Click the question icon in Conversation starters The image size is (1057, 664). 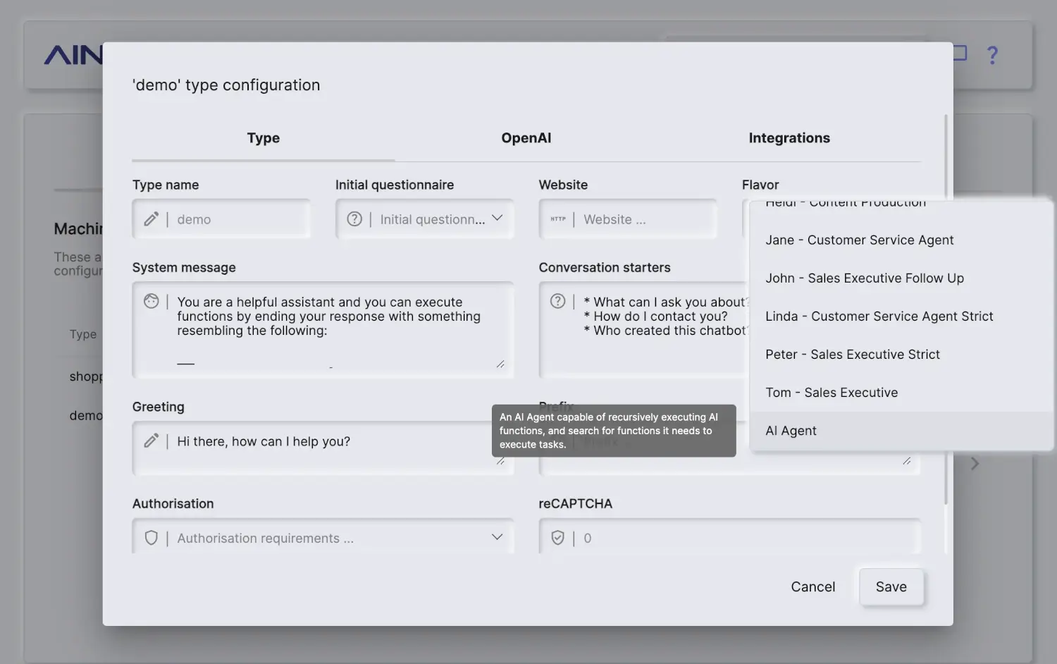(x=557, y=301)
